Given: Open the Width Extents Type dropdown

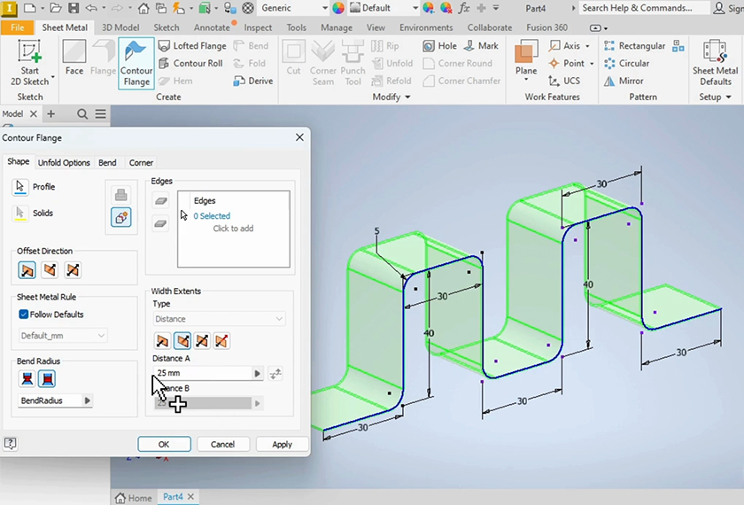Looking at the screenshot, I should [219, 319].
